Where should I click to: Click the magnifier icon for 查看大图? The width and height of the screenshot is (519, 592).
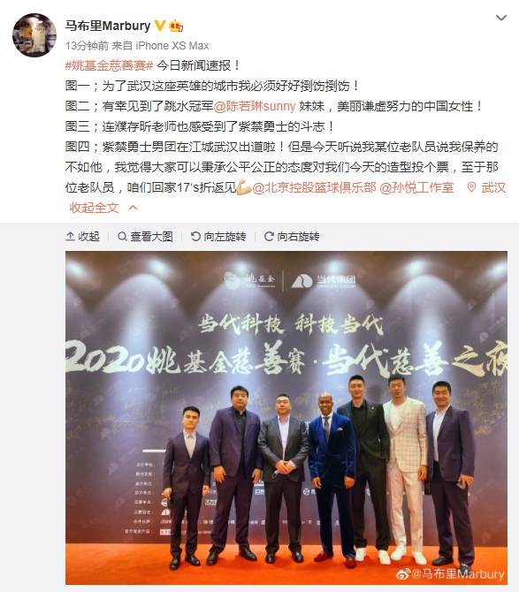(122, 236)
